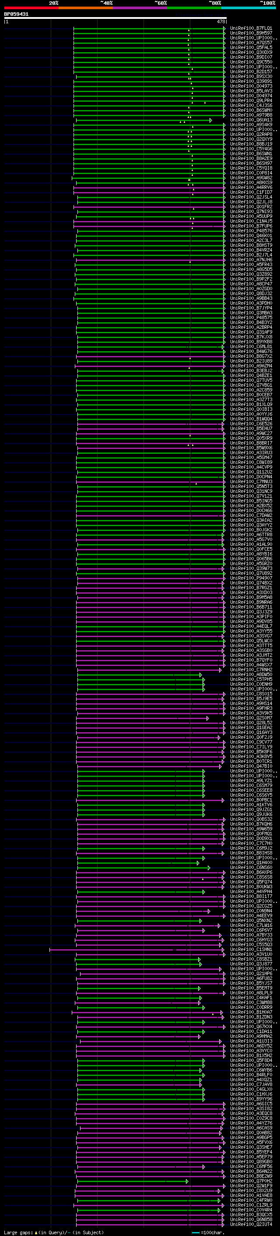The width and height of the screenshot is (280, 1236).
Task: Click the purple alignment bar for UniRef100_Q2S0M7
Action: (x=142, y=718)
